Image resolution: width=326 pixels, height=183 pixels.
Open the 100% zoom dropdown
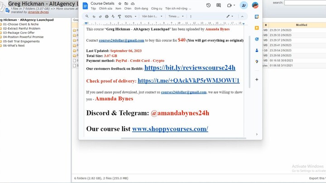130,16
